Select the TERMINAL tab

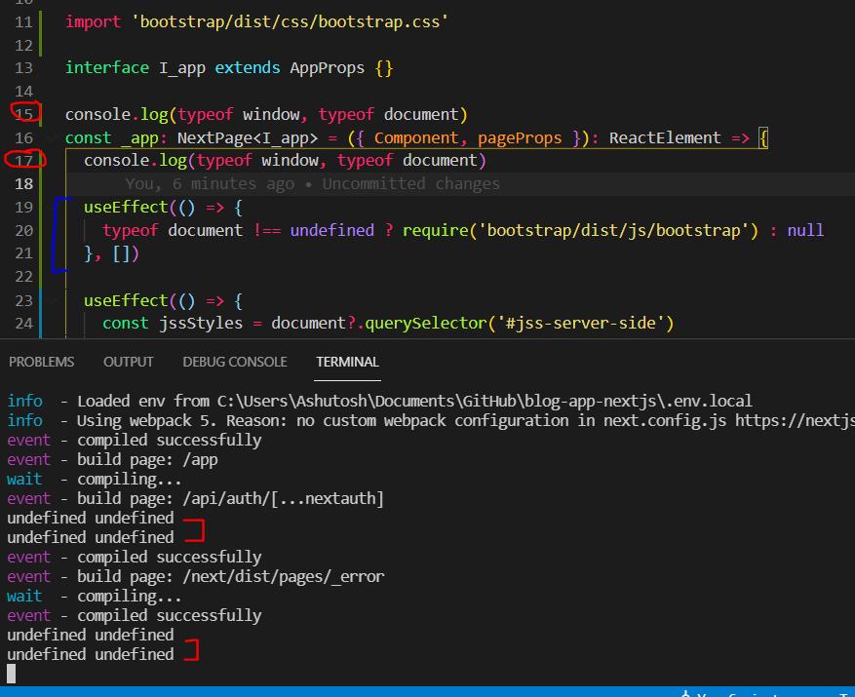tap(347, 362)
